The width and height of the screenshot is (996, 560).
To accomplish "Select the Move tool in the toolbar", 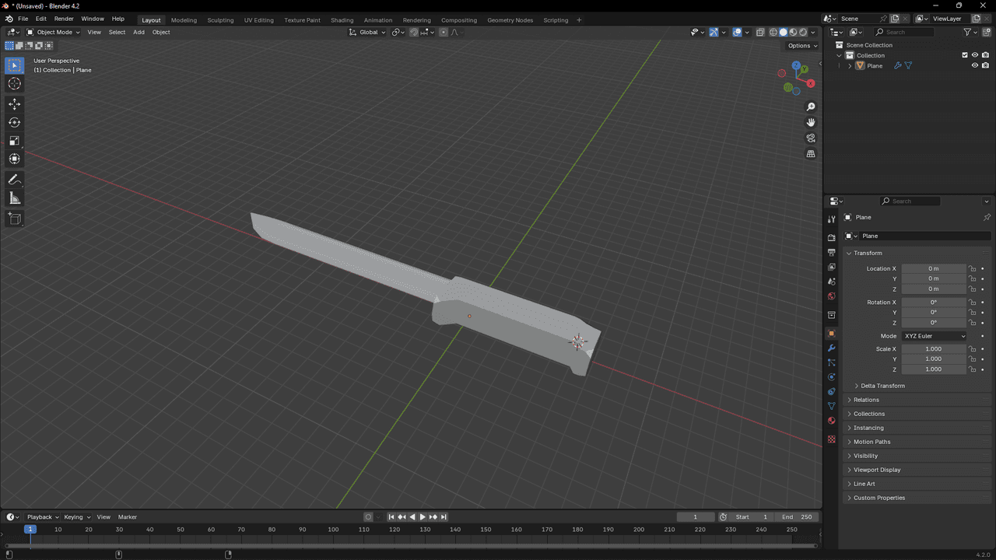I will pos(15,103).
